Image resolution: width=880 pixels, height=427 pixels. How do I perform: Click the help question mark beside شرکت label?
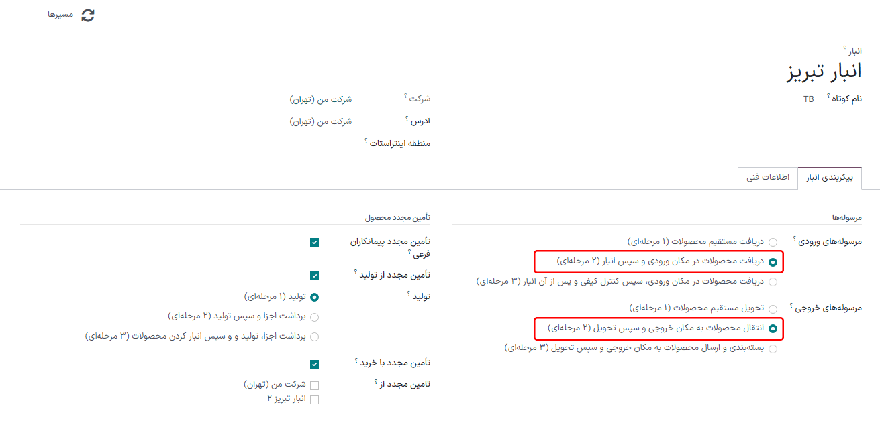coord(406,97)
